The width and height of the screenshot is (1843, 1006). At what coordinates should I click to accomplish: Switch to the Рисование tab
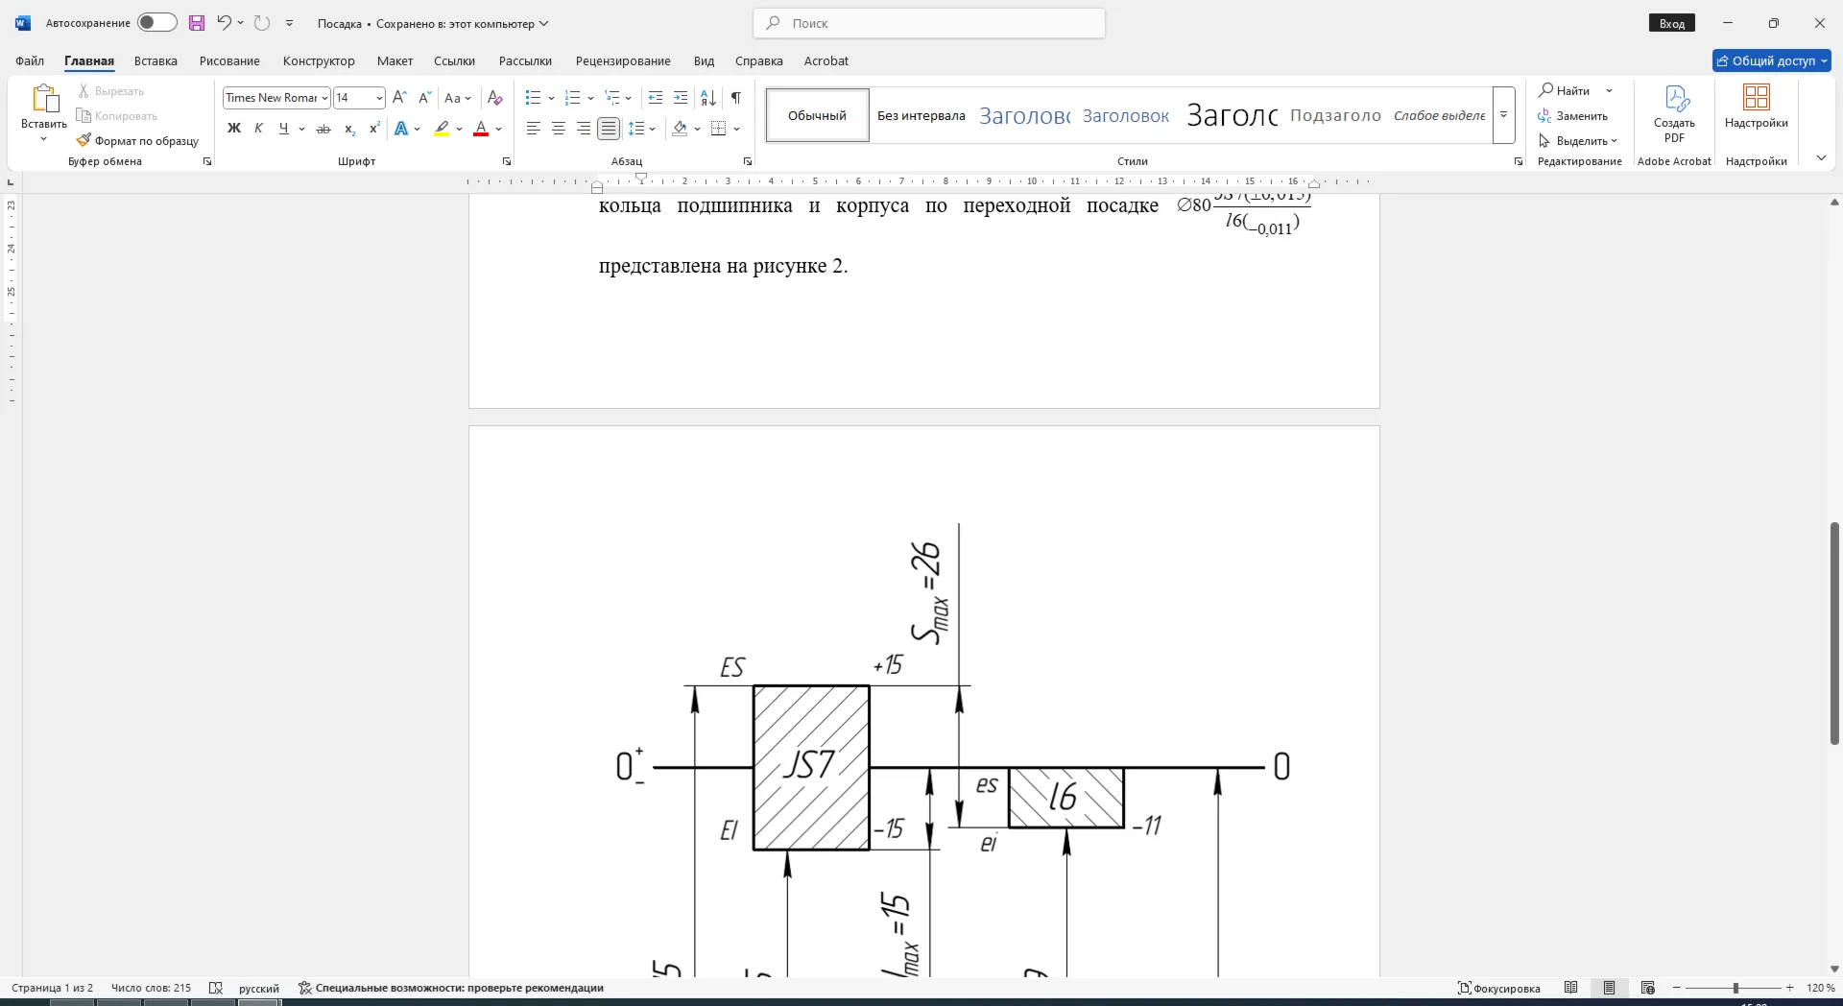(x=229, y=60)
